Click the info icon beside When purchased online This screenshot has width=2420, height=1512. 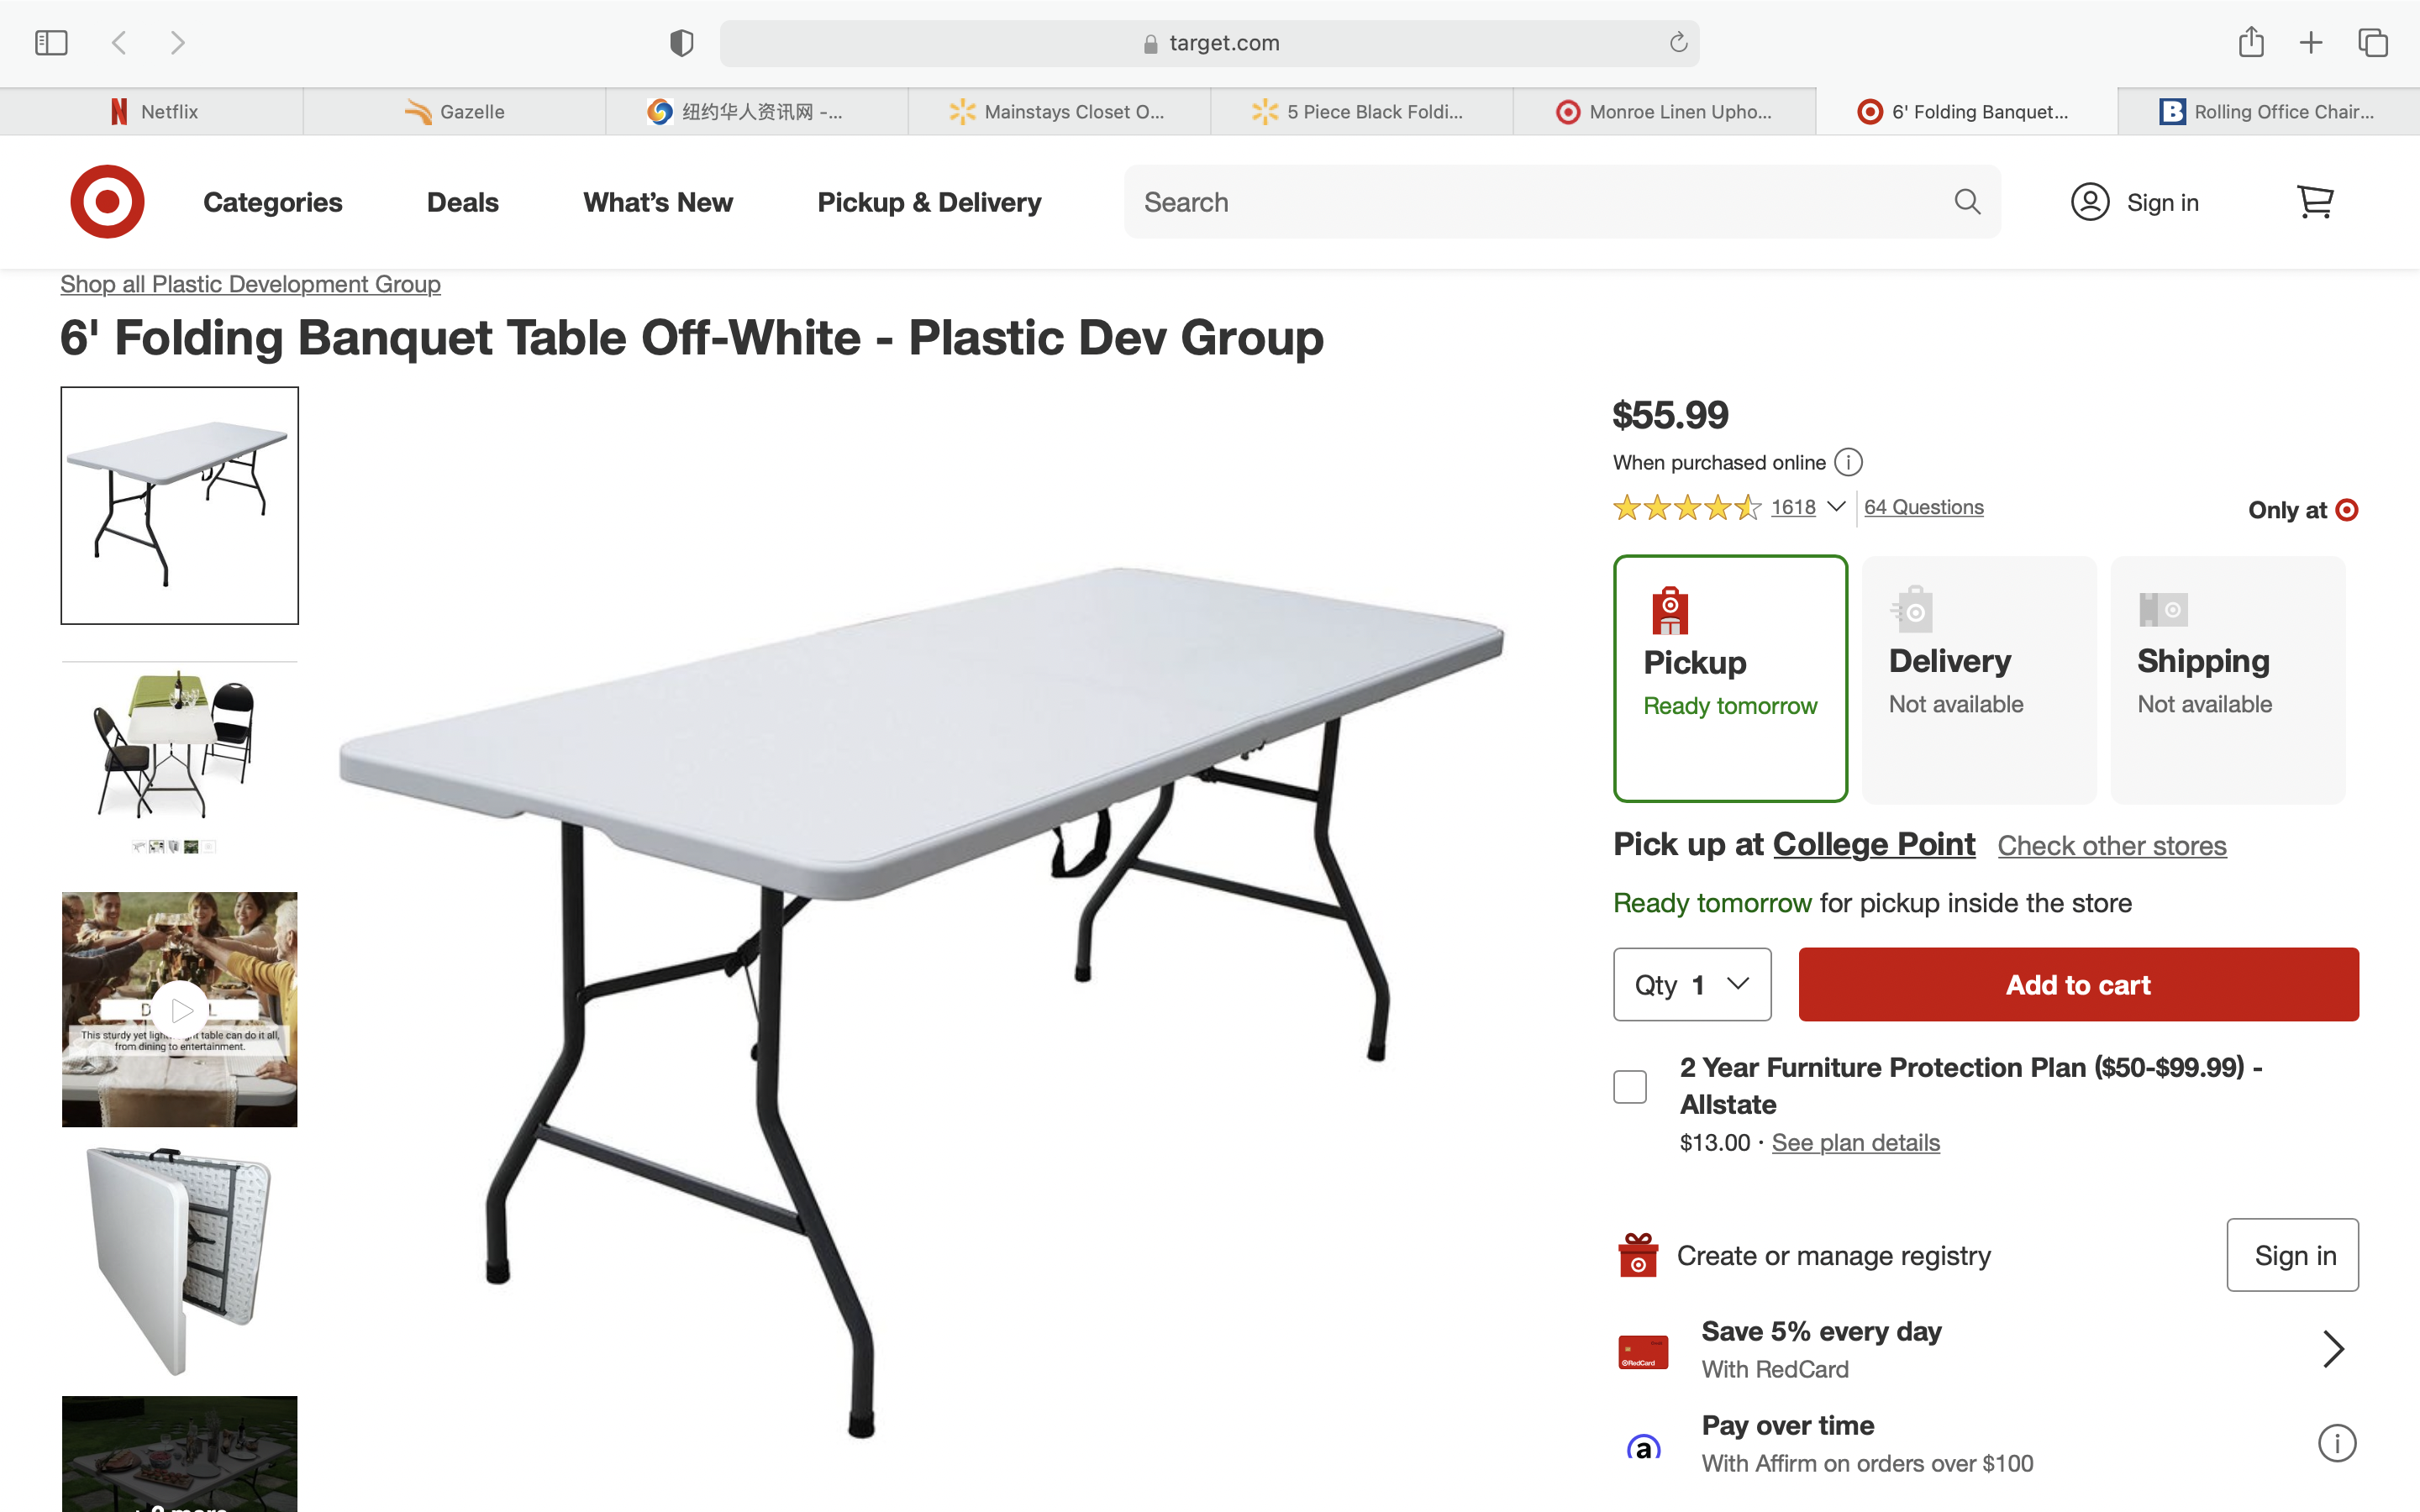(x=1848, y=463)
